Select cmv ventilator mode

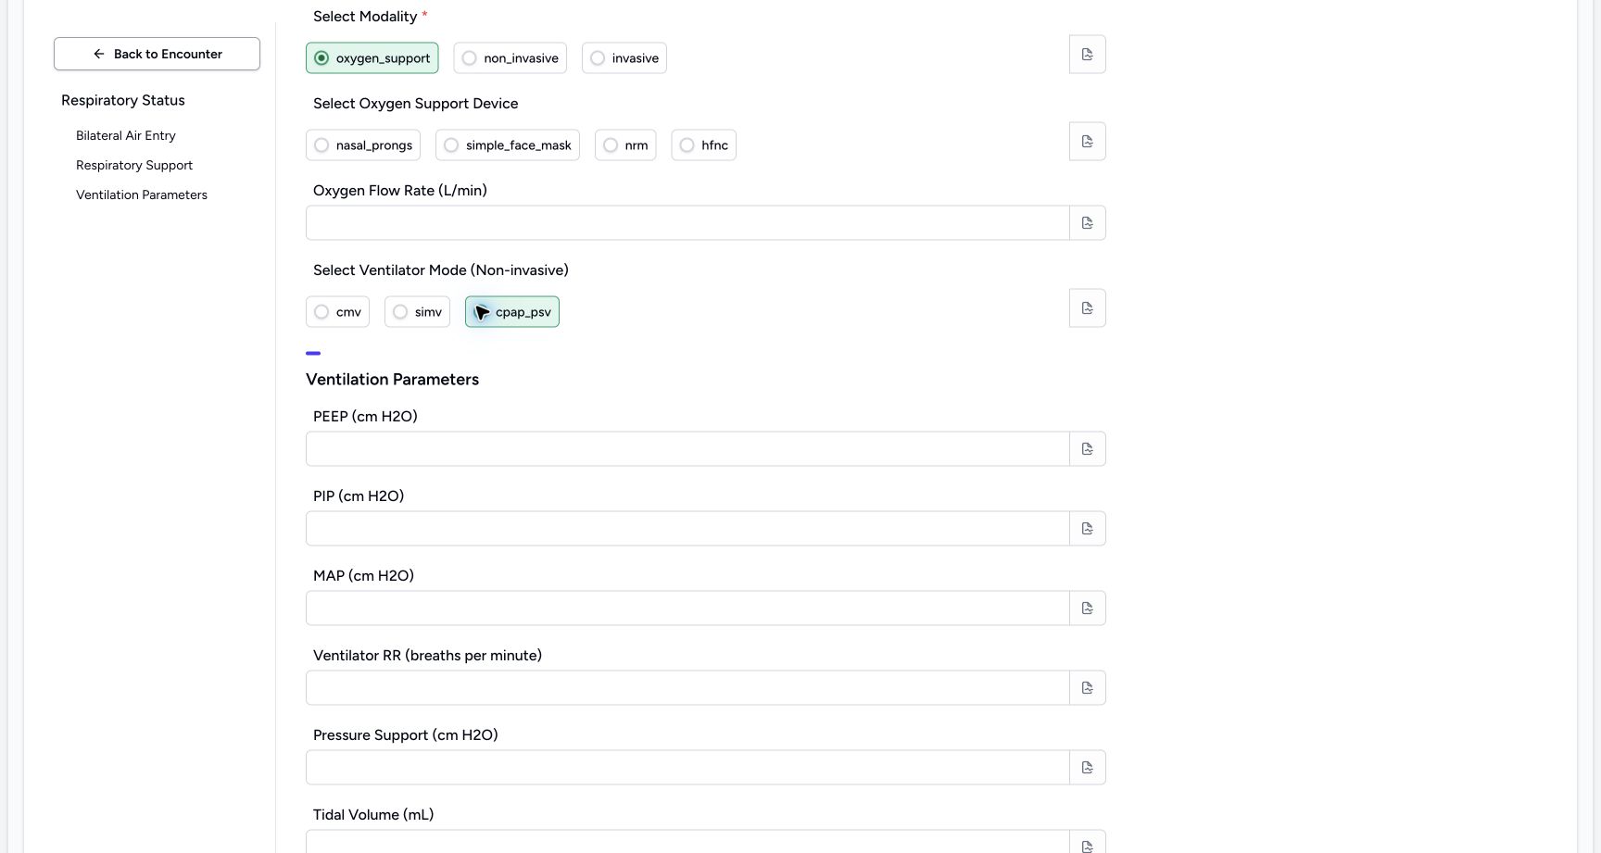[338, 312]
